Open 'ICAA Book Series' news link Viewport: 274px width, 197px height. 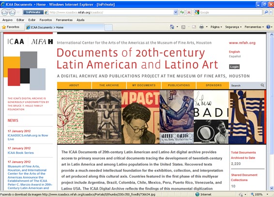[x=21, y=153]
